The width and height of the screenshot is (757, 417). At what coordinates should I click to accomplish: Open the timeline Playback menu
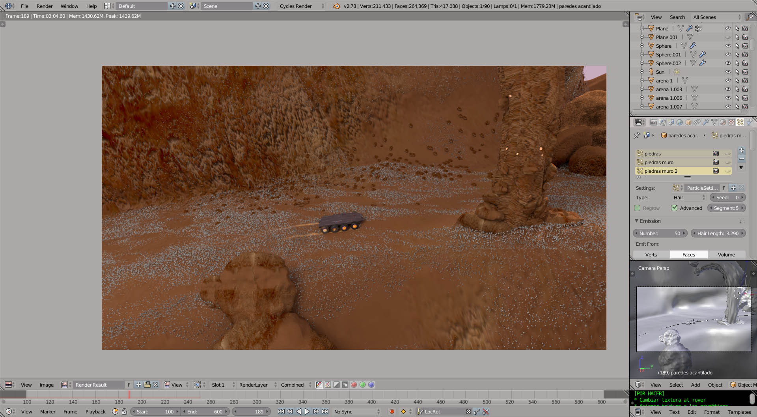(x=95, y=411)
